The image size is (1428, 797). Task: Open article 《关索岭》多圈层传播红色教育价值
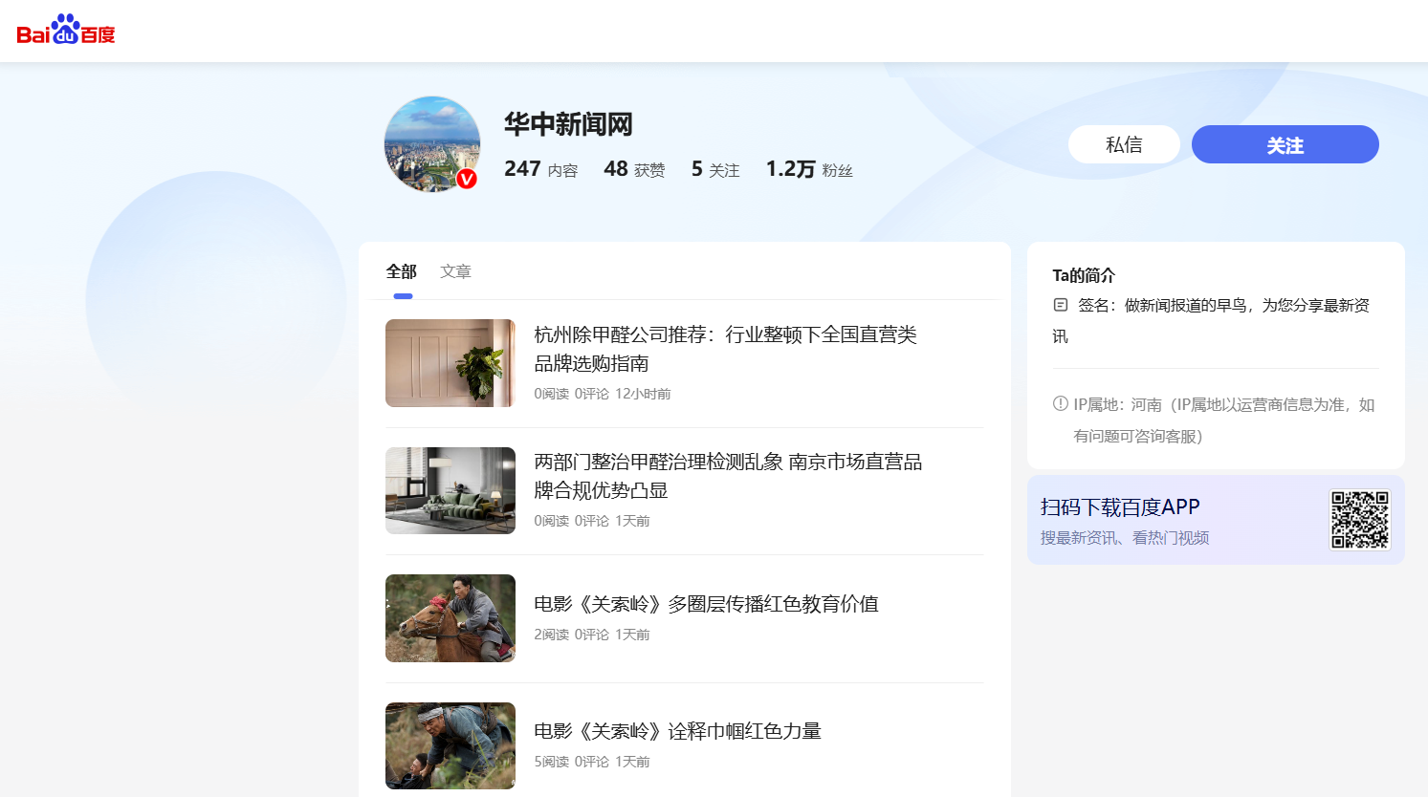[x=706, y=604]
